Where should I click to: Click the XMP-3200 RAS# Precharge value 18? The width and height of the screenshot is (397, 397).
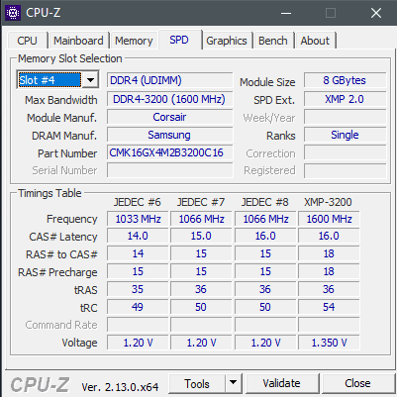pyautogui.click(x=329, y=271)
